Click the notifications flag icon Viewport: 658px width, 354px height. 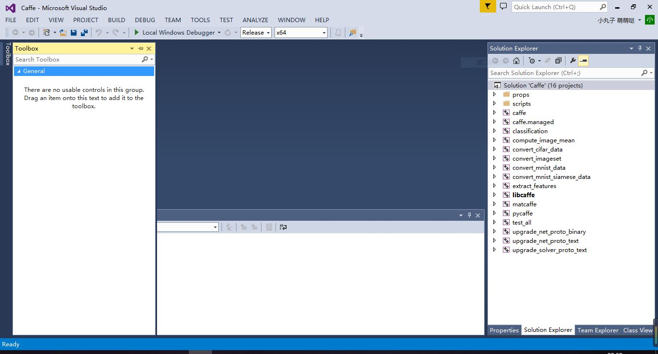pyautogui.click(x=488, y=7)
